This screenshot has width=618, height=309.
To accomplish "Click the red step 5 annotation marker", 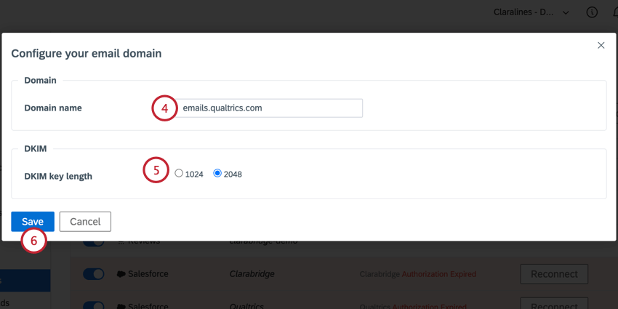I will [156, 170].
